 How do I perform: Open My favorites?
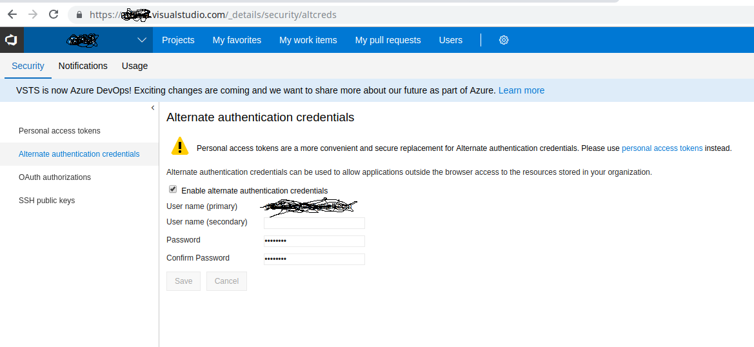pos(237,41)
